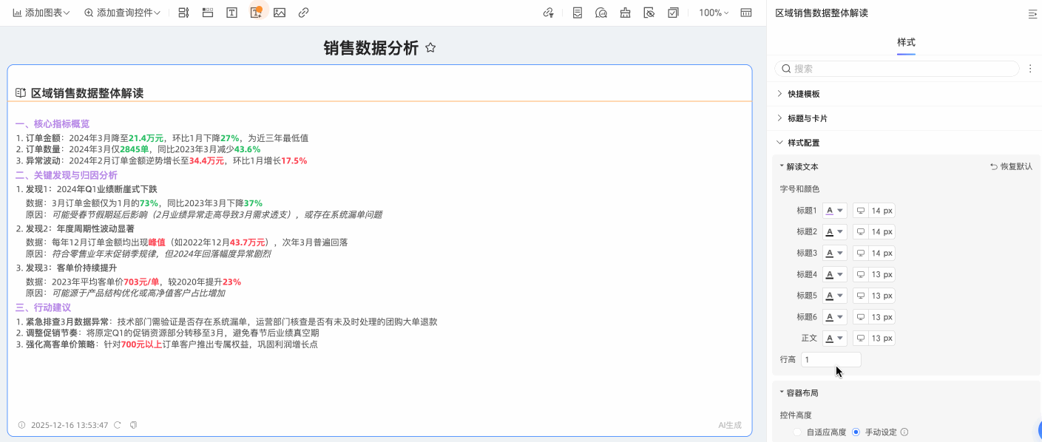The height and width of the screenshot is (442, 1042).
Task: Click the 销售数据分析 dashboard title
Action: (371, 48)
